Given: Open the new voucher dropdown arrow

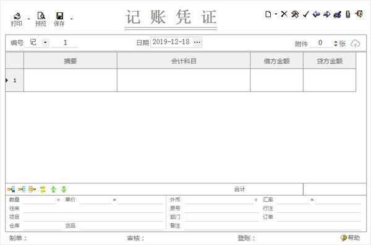Looking at the screenshot, I should pyautogui.click(x=276, y=14).
